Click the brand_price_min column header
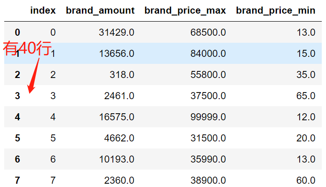326x187 pixels. 276,11
